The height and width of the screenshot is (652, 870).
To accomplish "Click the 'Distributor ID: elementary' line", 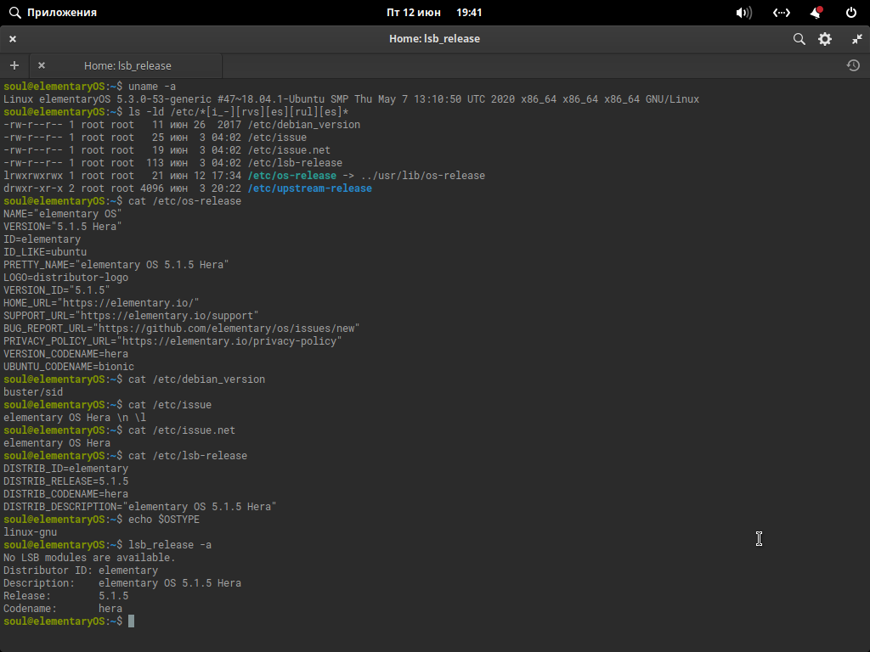I will 81,570.
